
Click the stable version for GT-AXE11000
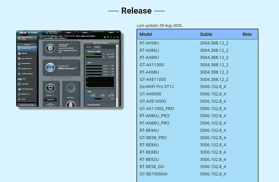[214, 79]
